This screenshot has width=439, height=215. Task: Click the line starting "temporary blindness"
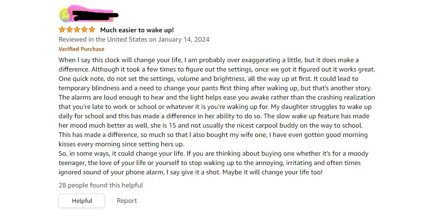click(x=208, y=88)
